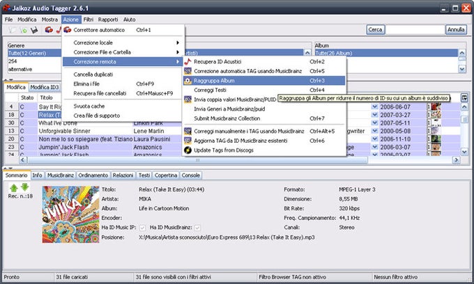Select the Copertina tab
Viewport: 474px width, 284px height.
click(x=166, y=175)
